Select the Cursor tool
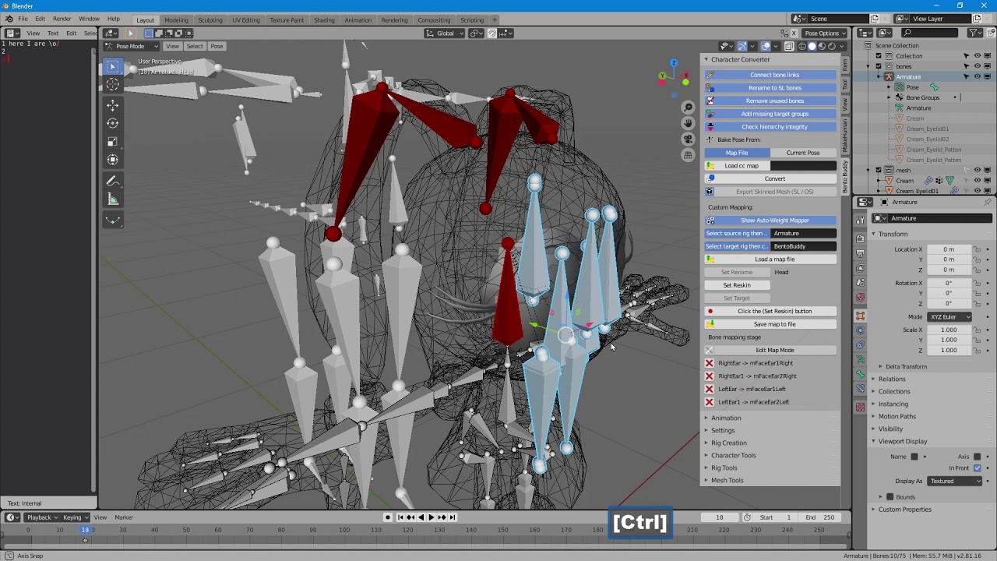The width and height of the screenshot is (997, 561). 113,84
